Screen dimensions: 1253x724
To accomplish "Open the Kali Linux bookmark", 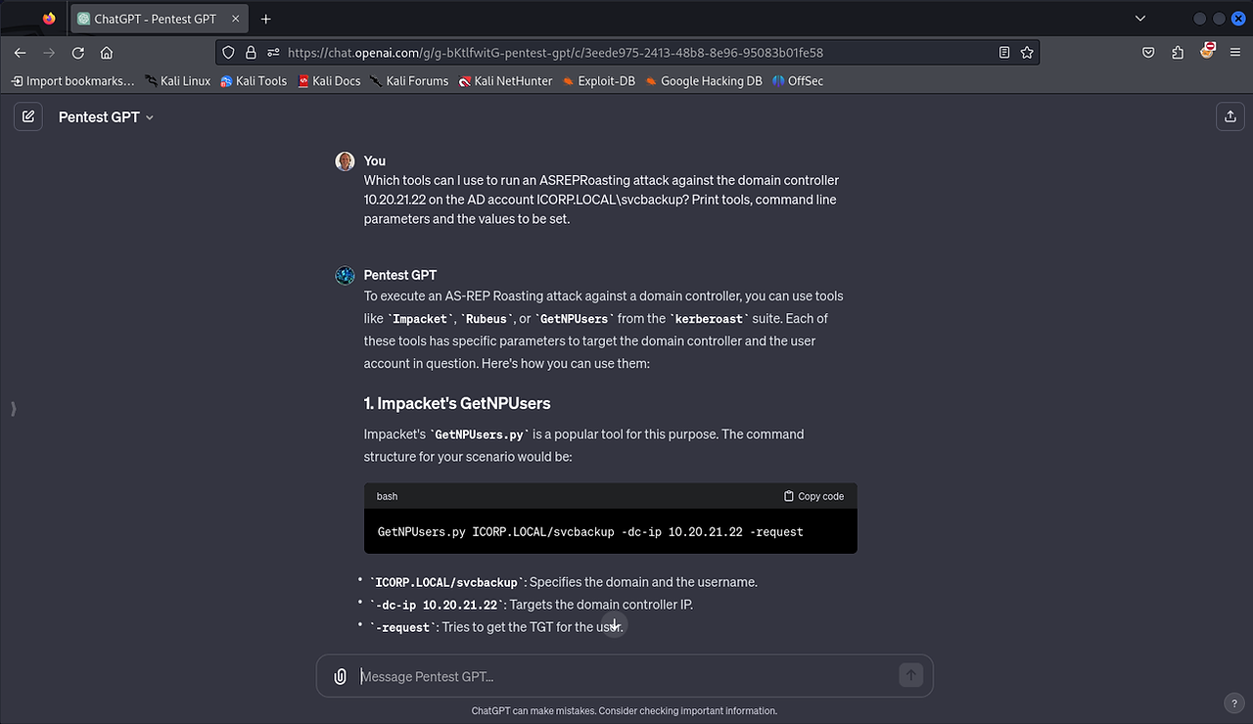I will [x=177, y=81].
